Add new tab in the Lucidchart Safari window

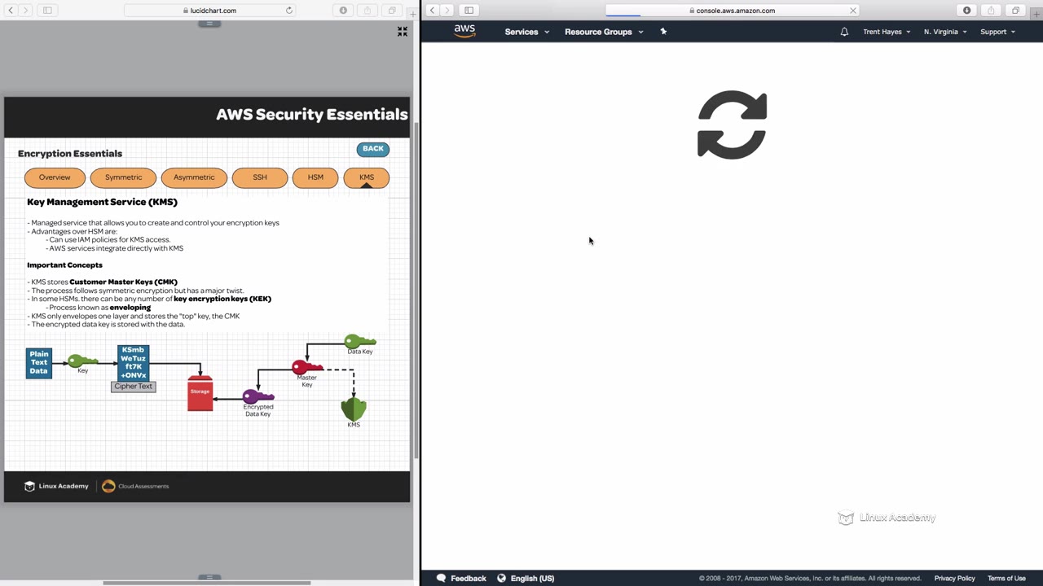pyautogui.click(x=413, y=13)
